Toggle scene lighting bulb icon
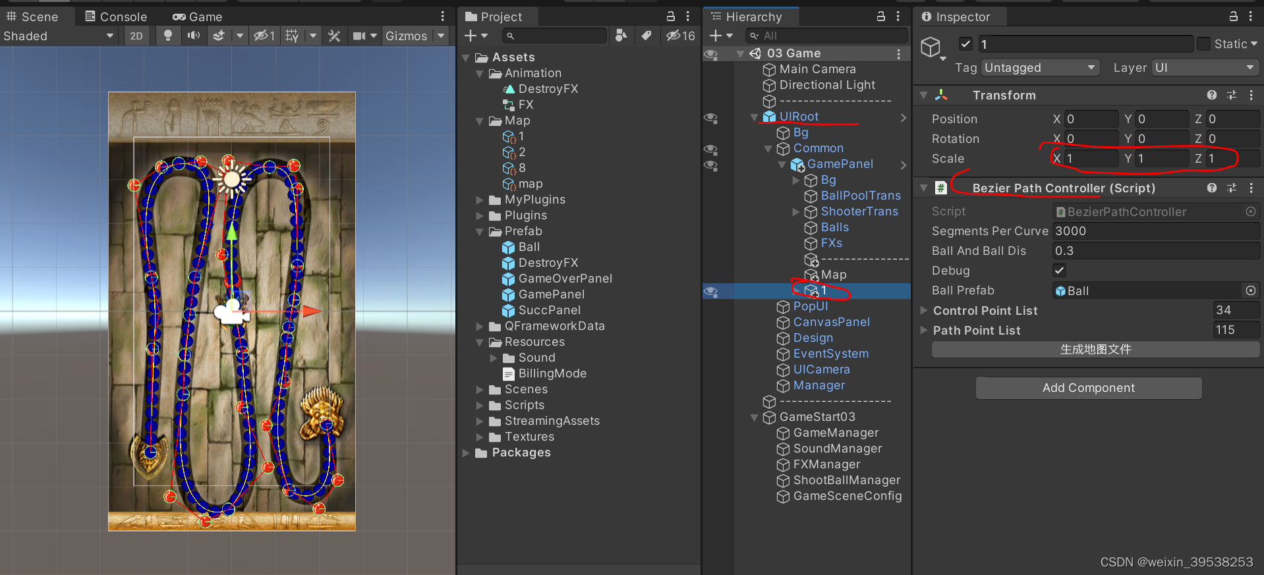Screen dimensions: 1264x575 (168, 36)
